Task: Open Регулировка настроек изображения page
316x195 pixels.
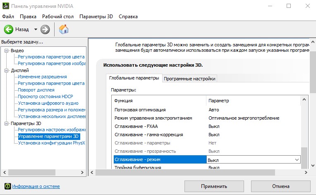Action: tap(52, 130)
